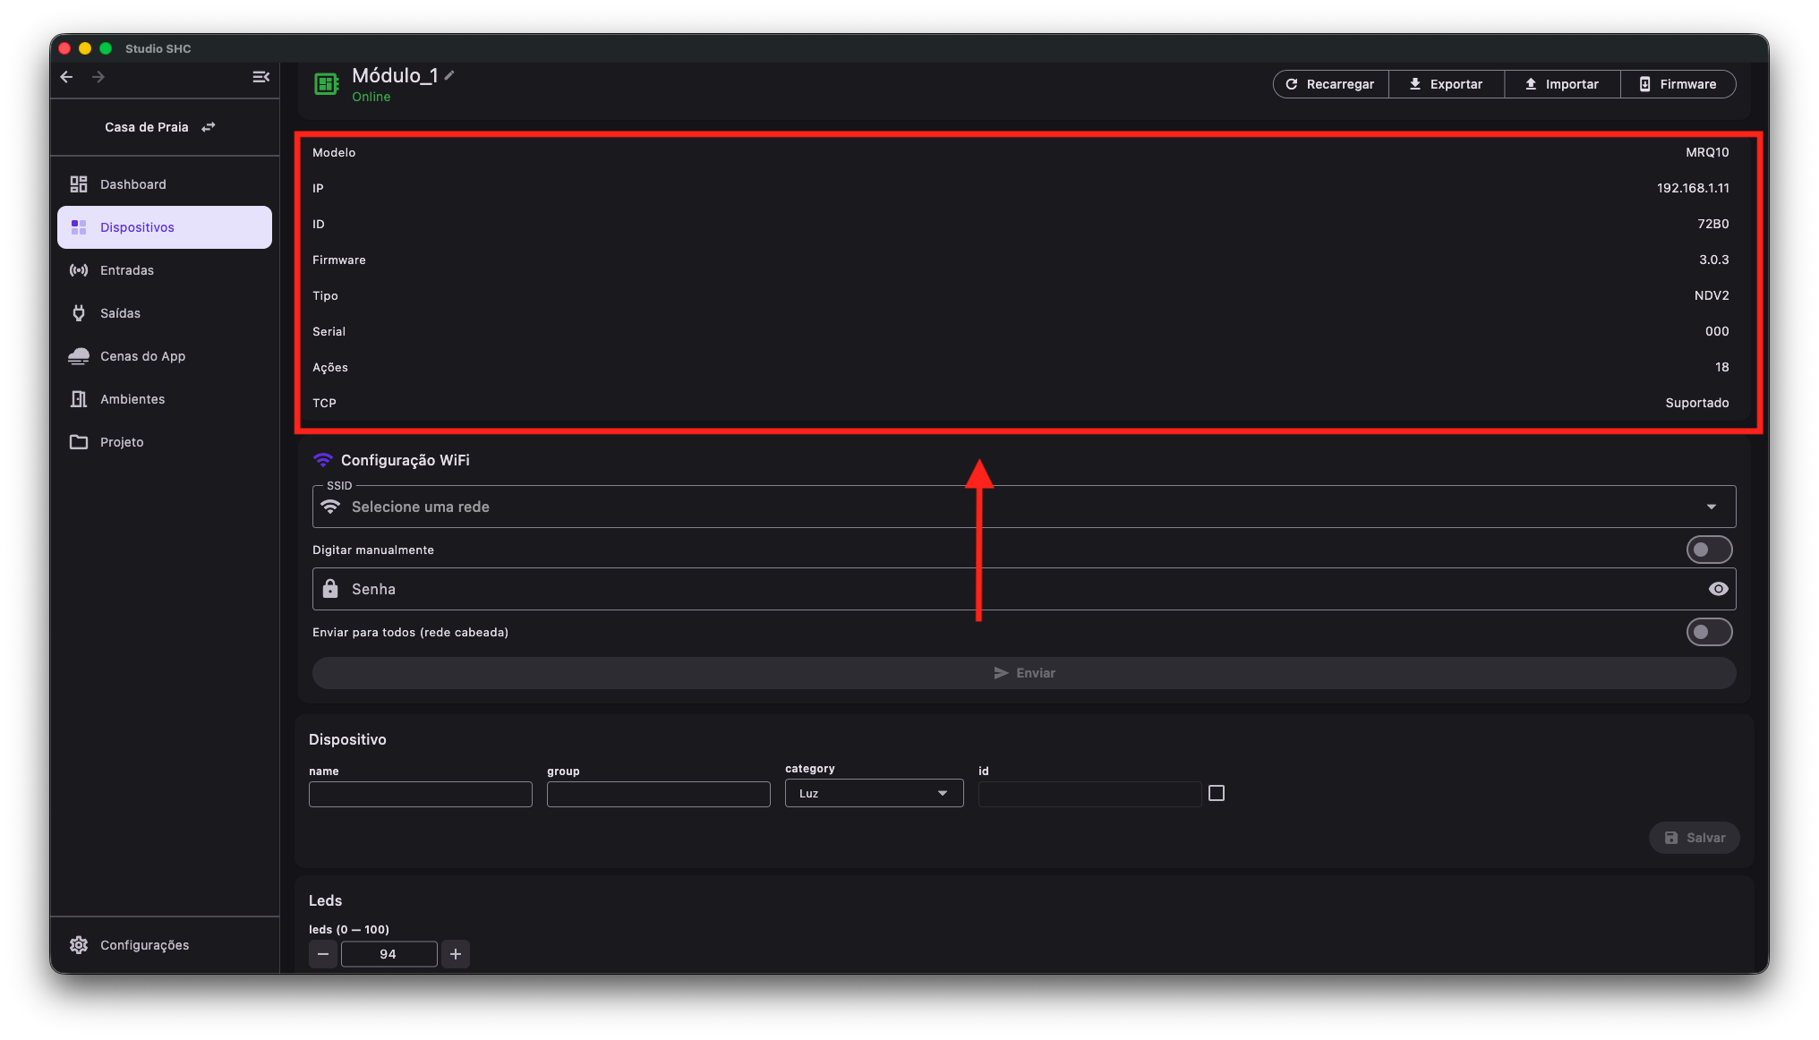Click the Exportar button
Viewport: 1819px width, 1040px height.
point(1447,84)
